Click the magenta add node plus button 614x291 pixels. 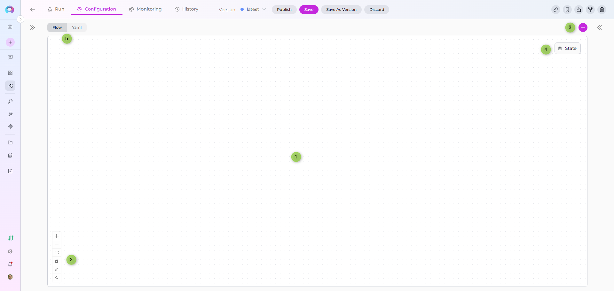583,27
